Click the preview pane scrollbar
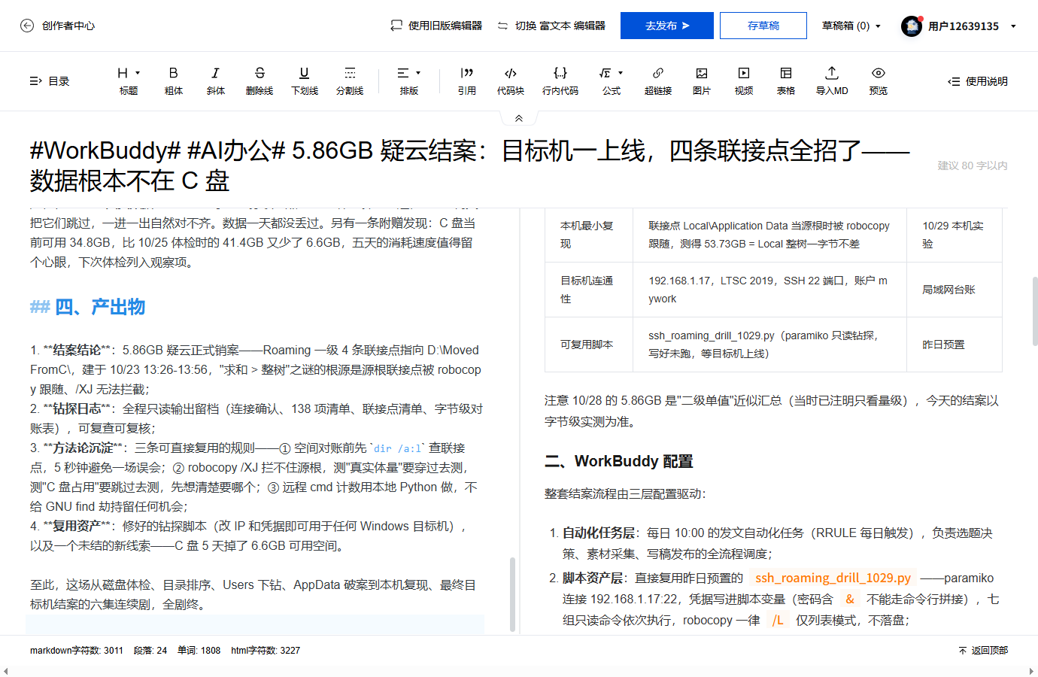The image size is (1038, 677). point(1035,311)
